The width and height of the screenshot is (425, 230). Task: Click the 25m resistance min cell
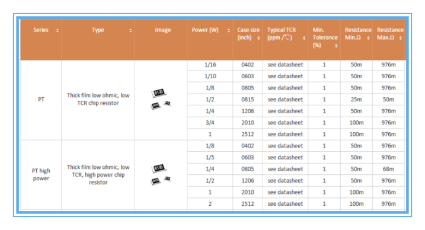[x=356, y=100]
